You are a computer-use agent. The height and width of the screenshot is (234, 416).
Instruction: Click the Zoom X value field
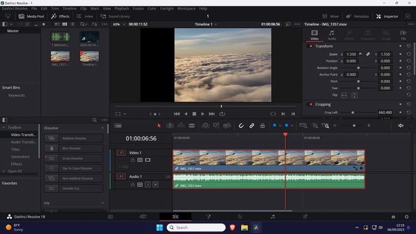tap(351, 54)
